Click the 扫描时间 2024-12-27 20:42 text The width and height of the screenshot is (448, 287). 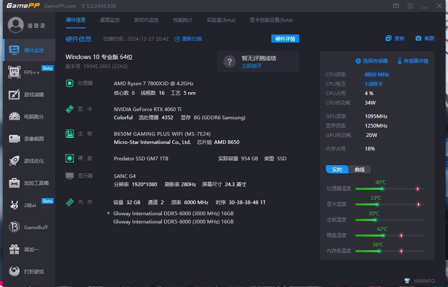pos(136,39)
